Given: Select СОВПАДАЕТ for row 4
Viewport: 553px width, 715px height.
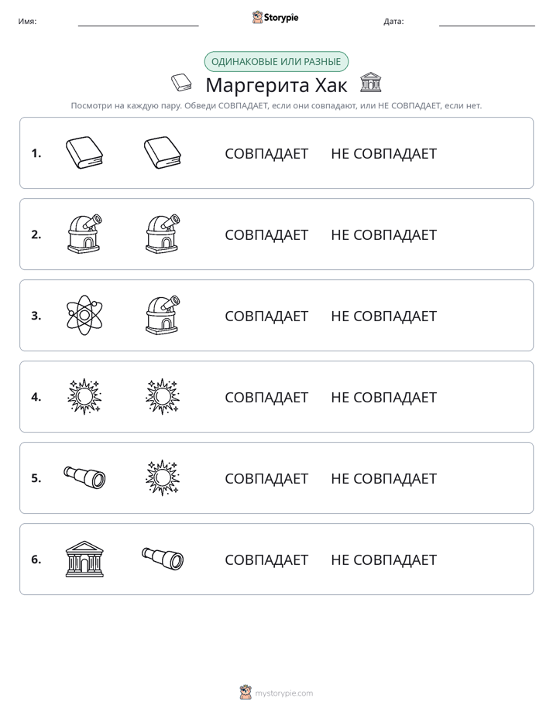Looking at the screenshot, I should (266, 397).
